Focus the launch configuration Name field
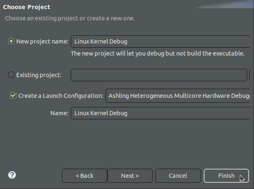This screenshot has width=254, height=189. [x=162, y=113]
